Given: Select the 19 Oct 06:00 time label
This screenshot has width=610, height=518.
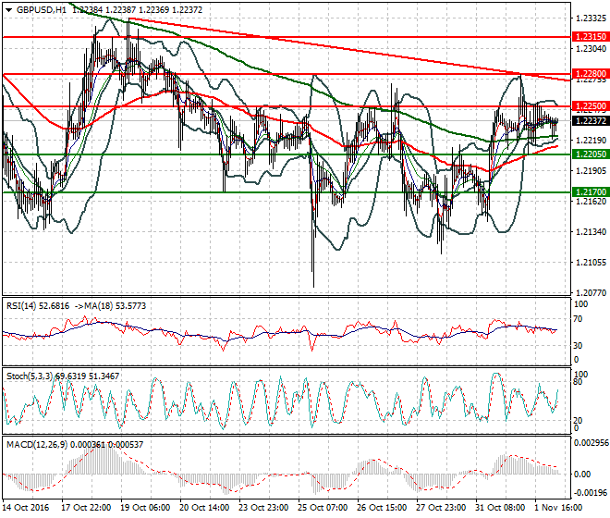Looking at the screenshot, I should [145, 508].
